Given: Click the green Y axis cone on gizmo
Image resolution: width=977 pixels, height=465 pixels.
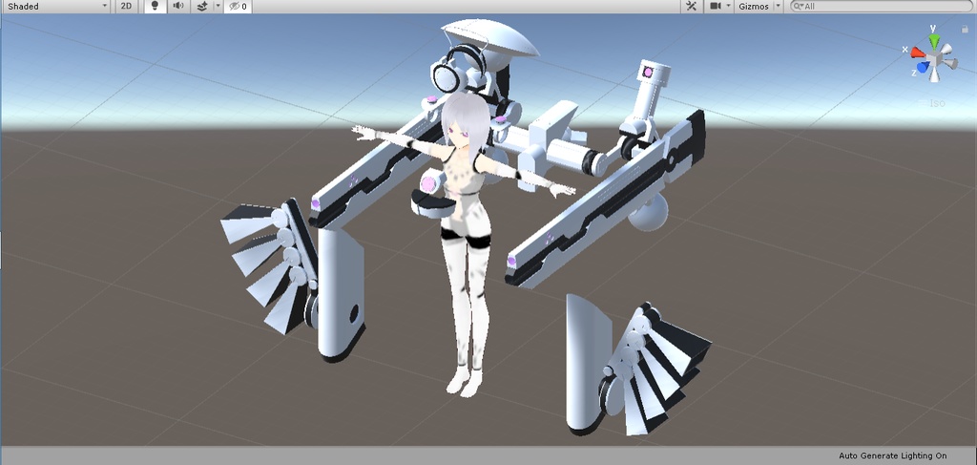Looking at the screenshot, I should [933, 42].
